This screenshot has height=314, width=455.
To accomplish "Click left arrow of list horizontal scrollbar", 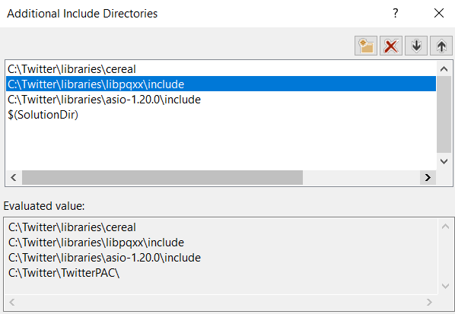I will coord(14,177).
